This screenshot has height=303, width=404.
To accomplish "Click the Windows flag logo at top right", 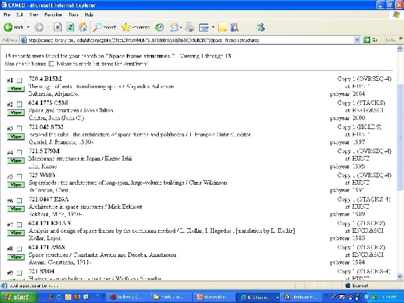I will pos(397,15).
